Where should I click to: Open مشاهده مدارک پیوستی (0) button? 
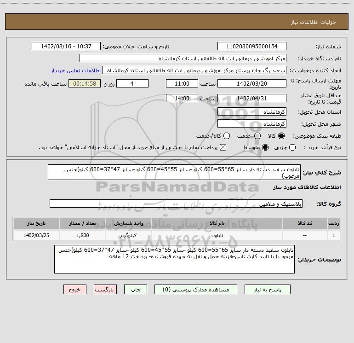(196, 290)
